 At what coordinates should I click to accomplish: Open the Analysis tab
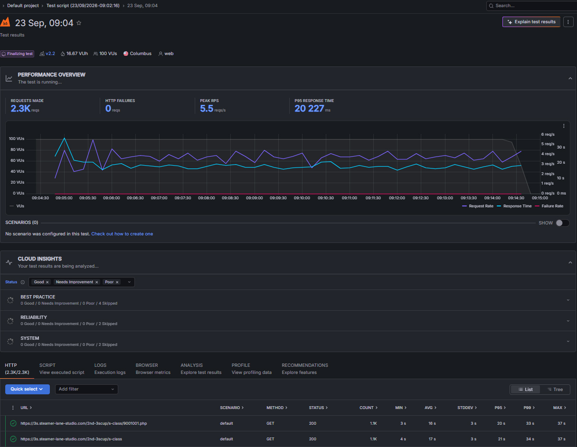click(x=201, y=369)
